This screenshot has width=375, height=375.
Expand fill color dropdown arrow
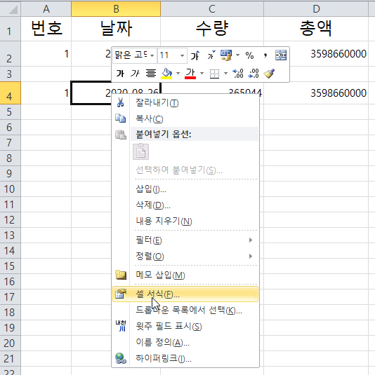coord(178,73)
